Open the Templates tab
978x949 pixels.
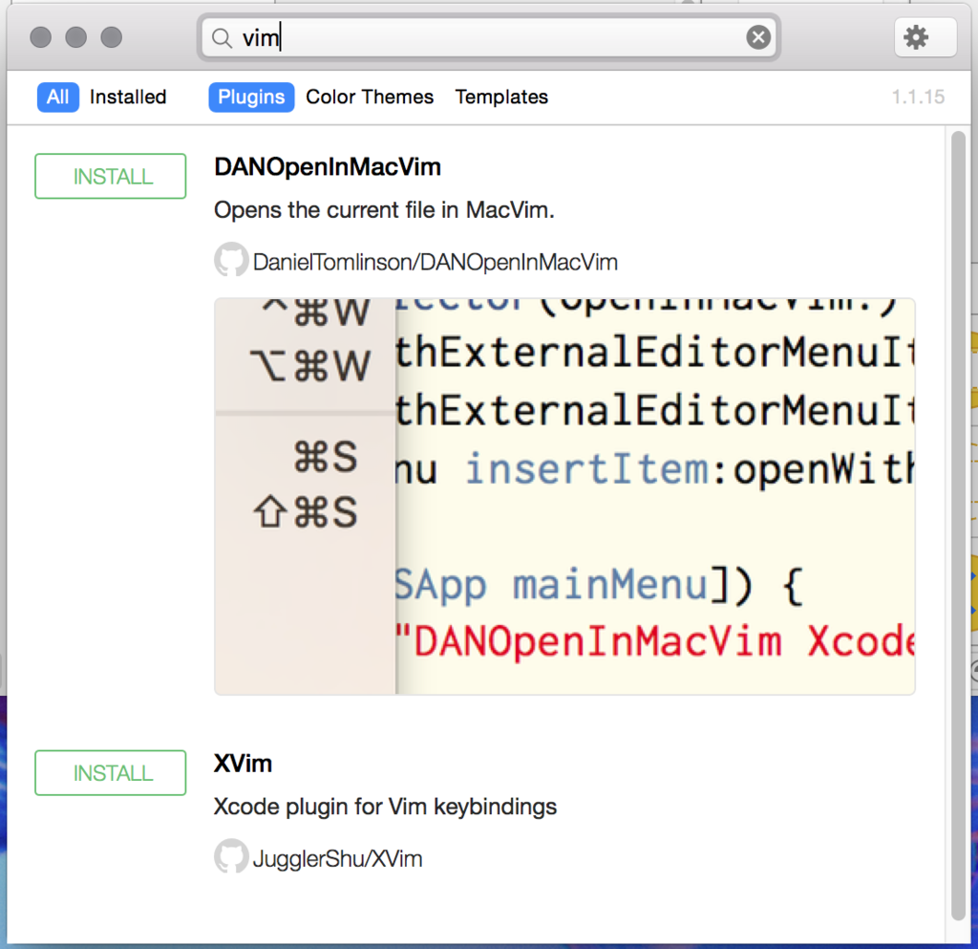501,97
